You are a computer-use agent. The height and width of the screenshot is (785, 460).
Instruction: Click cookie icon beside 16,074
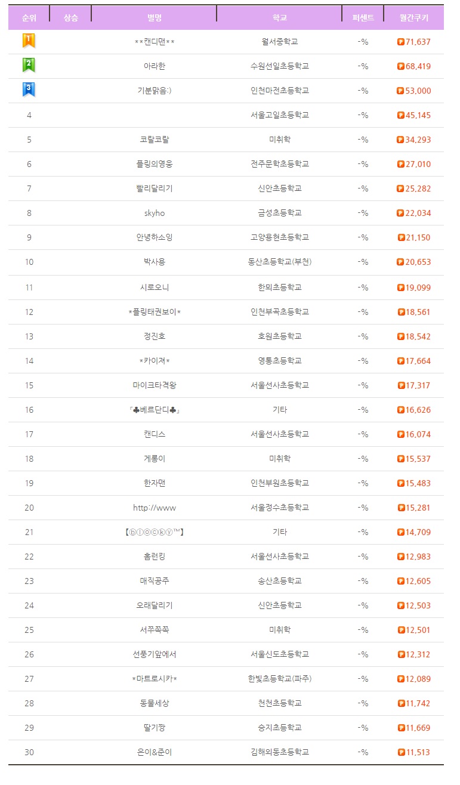click(x=401, y=434)
